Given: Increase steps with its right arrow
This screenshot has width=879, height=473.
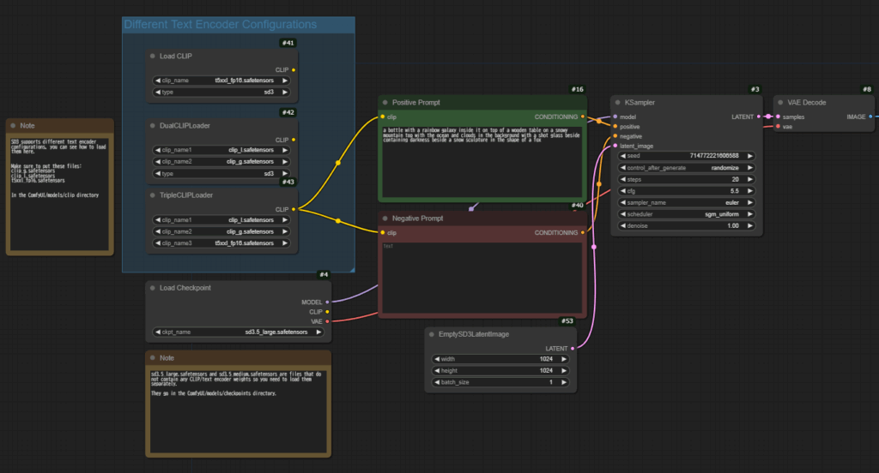Looking at the screenshot, I should (750, 180).
